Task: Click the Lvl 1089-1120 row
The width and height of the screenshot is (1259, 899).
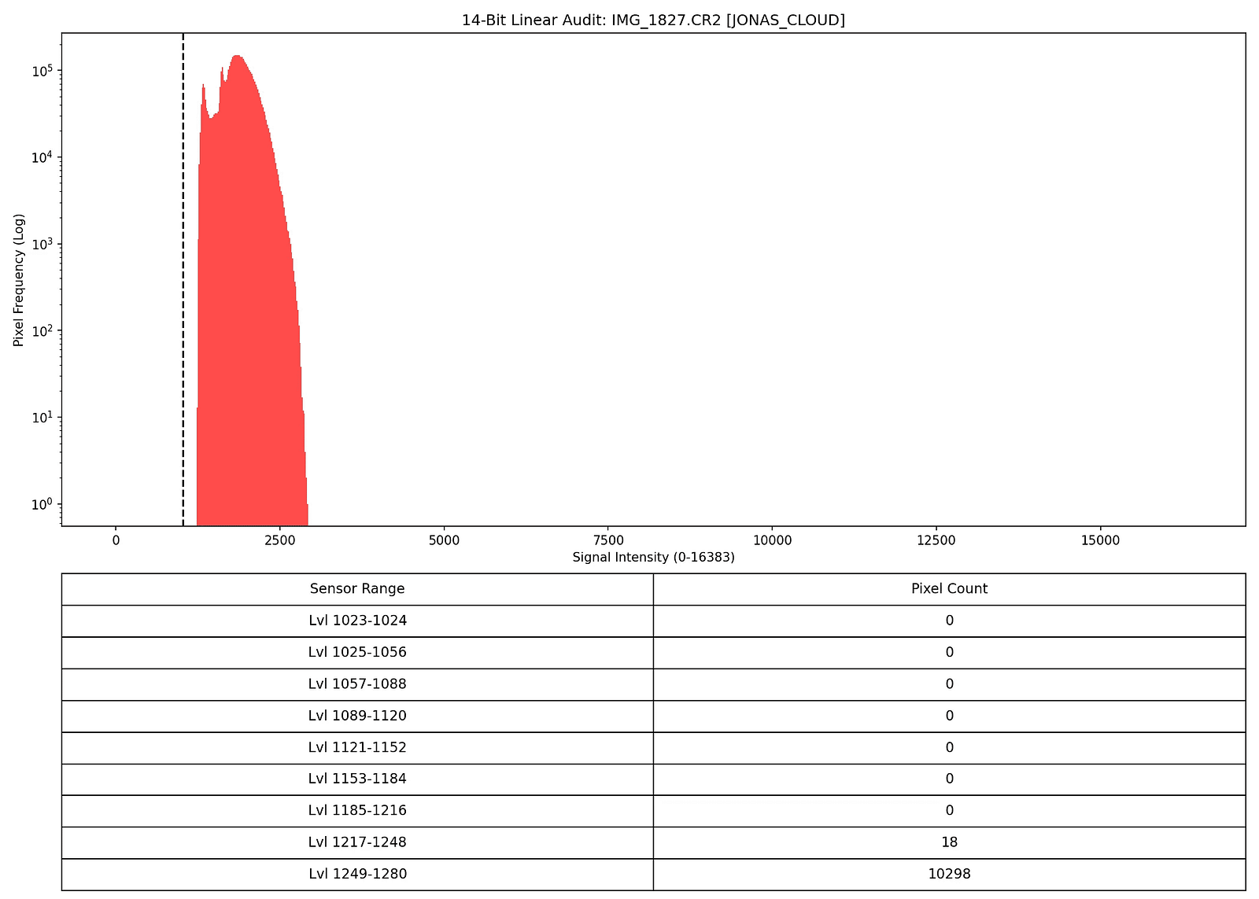Action: [358, 716]
